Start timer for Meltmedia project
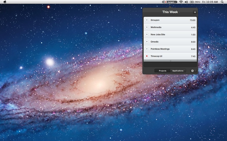 [x=147, y=27]
